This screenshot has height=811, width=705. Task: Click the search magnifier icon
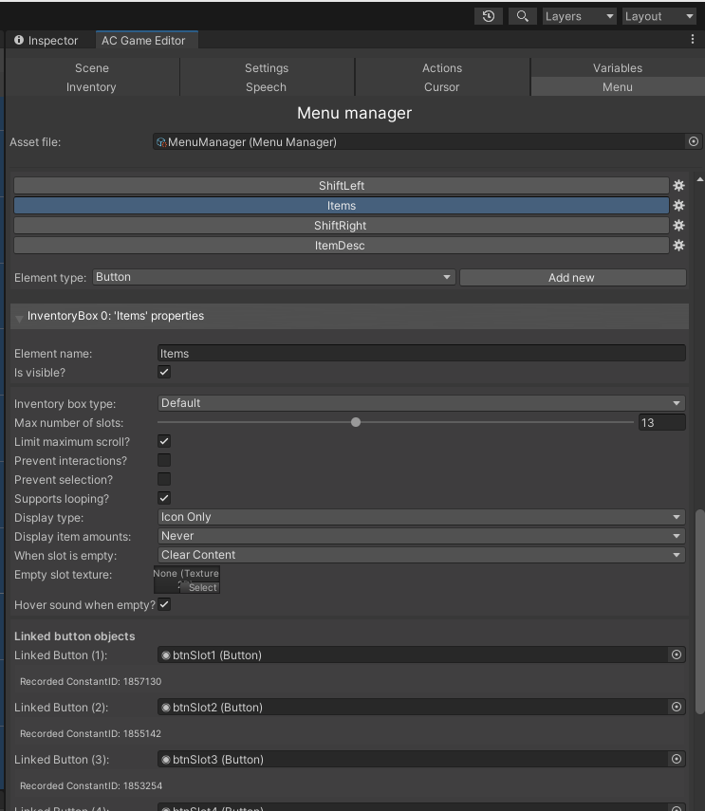click(523, 16)
